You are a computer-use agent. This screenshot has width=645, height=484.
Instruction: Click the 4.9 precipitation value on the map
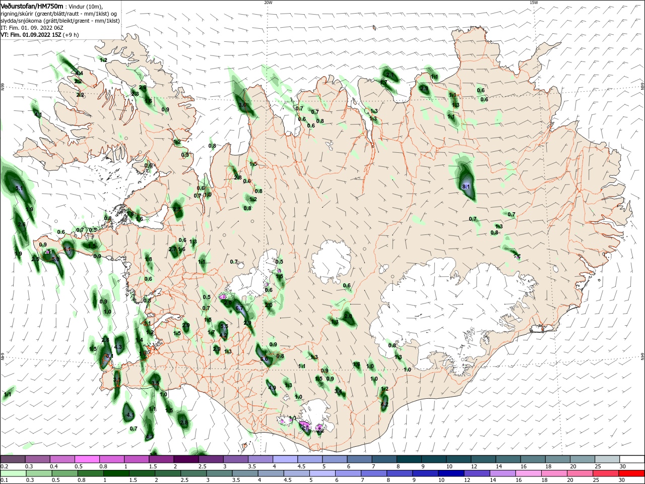[272, 388]
